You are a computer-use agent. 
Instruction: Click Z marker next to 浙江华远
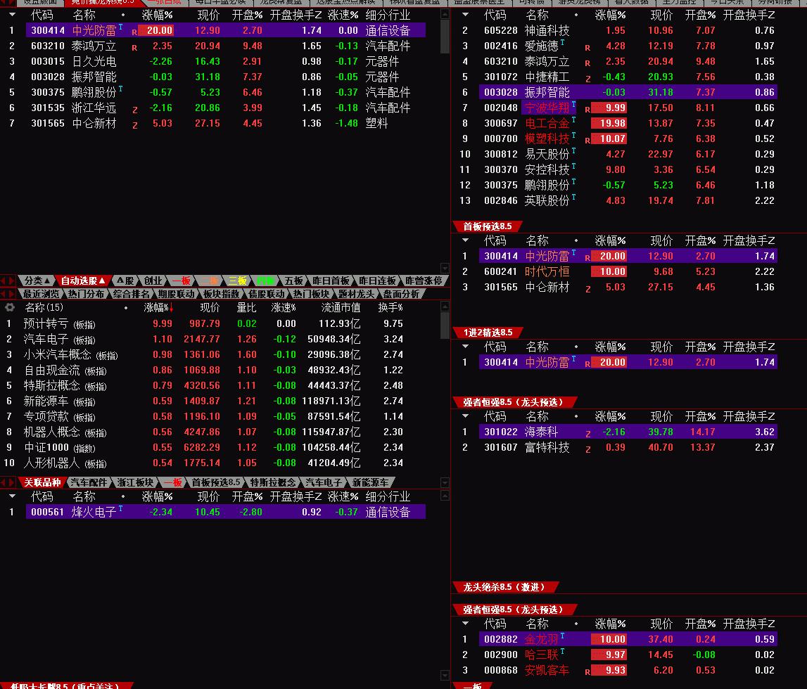pos(135,110)
